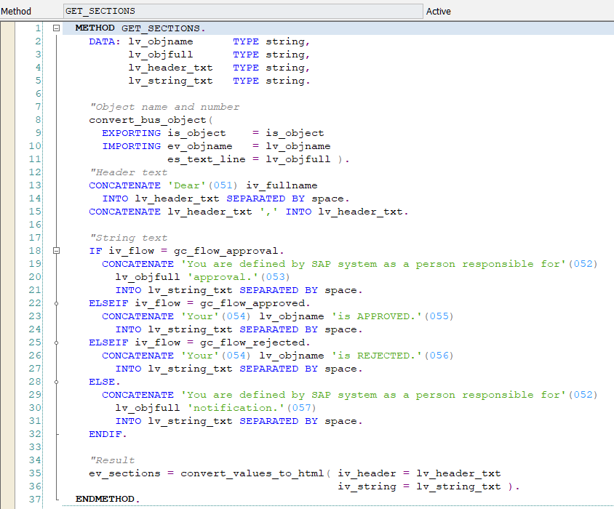Click the Active status field
Image resolution: width=614 pixels, height=509 pixels.
click(x=439, y=11)
